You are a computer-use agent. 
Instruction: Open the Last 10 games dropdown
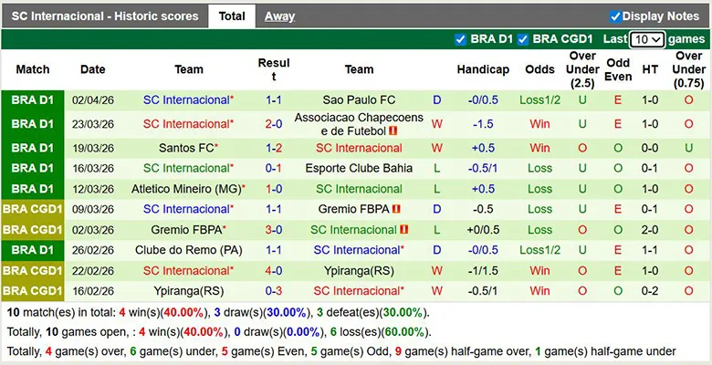pos(646,40)
